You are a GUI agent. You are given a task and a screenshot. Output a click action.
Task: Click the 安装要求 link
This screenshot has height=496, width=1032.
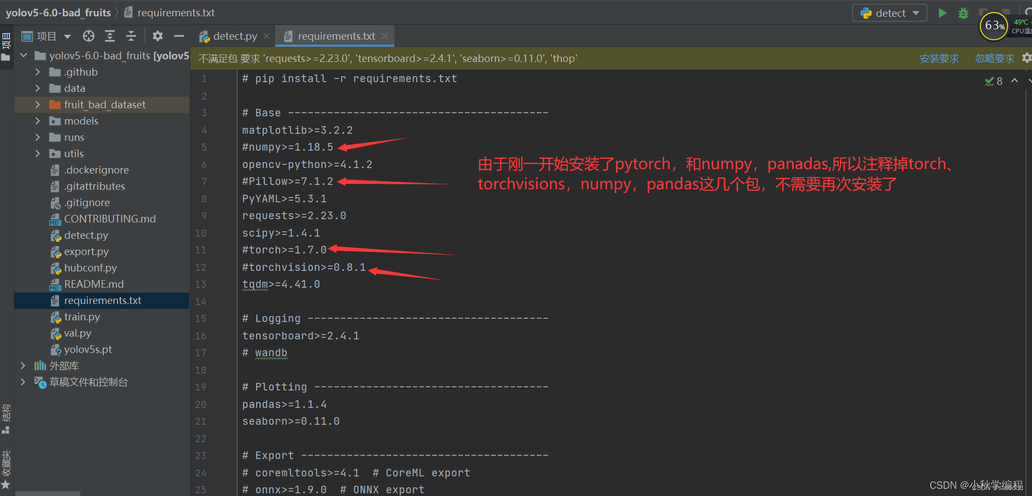[940, 58]
